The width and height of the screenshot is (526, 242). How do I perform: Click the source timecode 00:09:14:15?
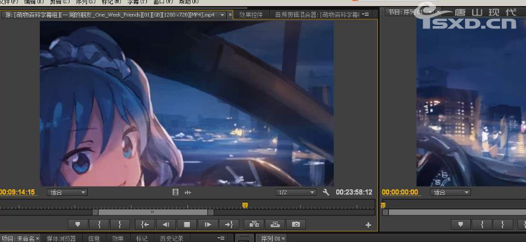pyautogui.click(x=18, y=192)
